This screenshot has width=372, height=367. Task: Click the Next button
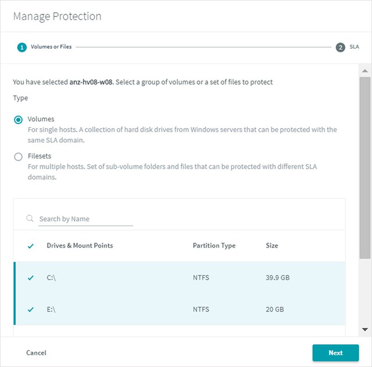pos(335,353)
